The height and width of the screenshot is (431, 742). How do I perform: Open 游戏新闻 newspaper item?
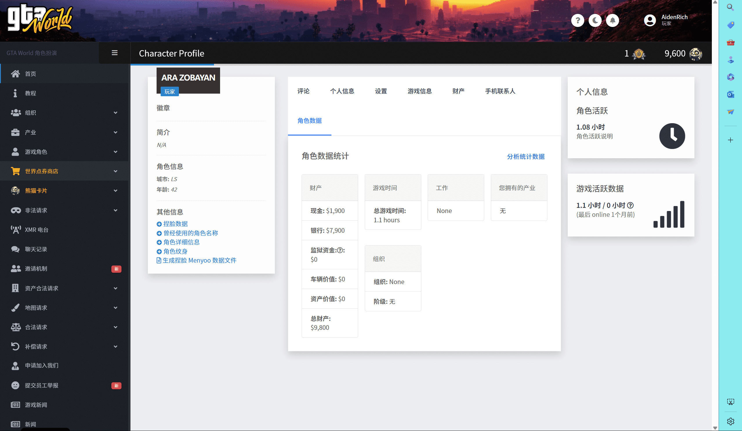(x=65, y=405)
